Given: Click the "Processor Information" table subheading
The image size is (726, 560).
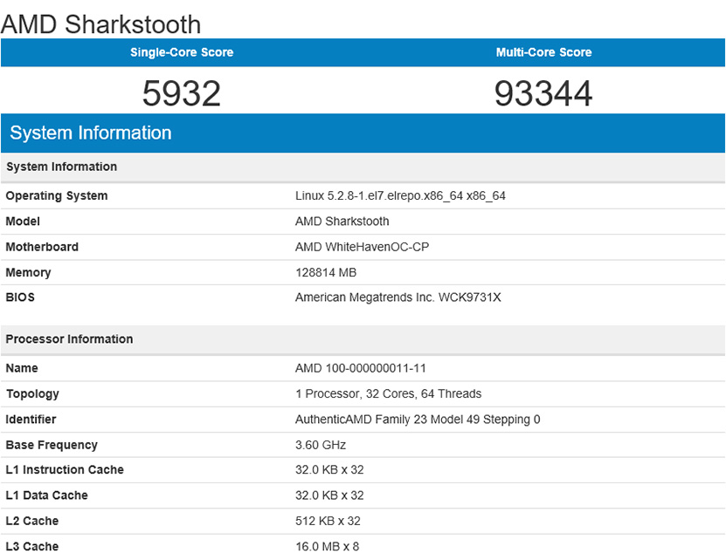Looking at the screenshot, I should [69, 339].
